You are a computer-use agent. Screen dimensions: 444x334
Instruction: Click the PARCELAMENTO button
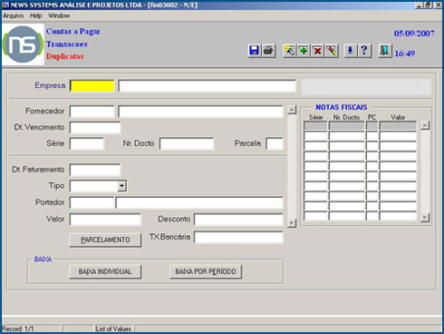pos(105,240)
